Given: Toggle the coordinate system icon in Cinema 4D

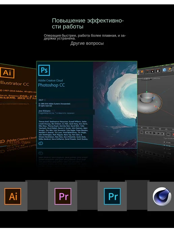Looking at the screenshot, I should [x=141, y=72].
